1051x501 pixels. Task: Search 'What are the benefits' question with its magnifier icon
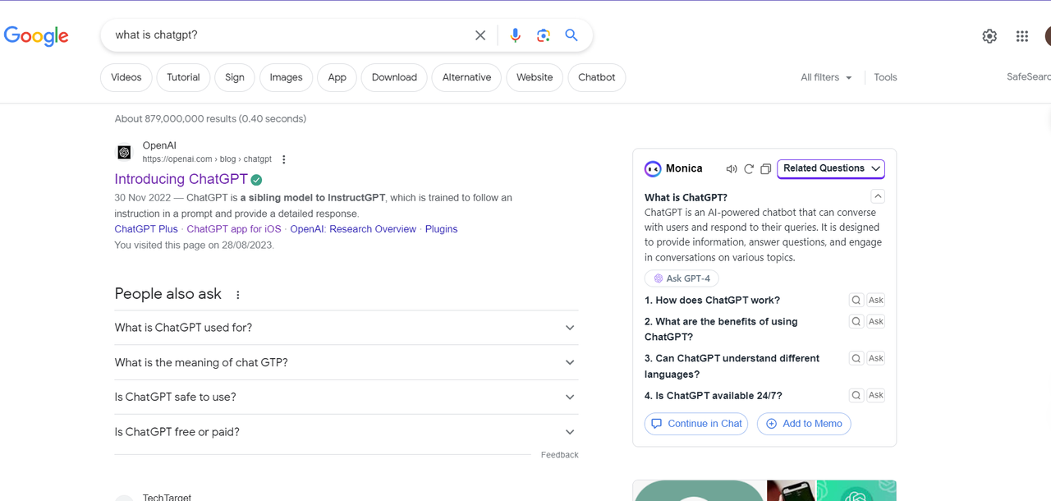point(856,321)
